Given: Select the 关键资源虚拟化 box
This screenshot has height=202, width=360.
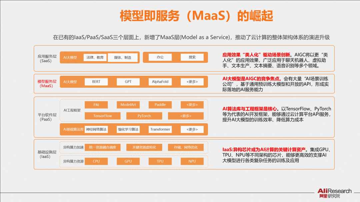Looking at the screenshot, I should pos(144,147).
